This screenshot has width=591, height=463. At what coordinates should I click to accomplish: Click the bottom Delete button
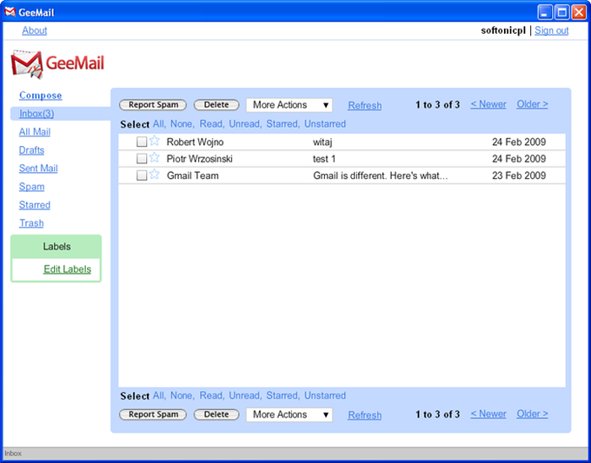coord(216,414)
